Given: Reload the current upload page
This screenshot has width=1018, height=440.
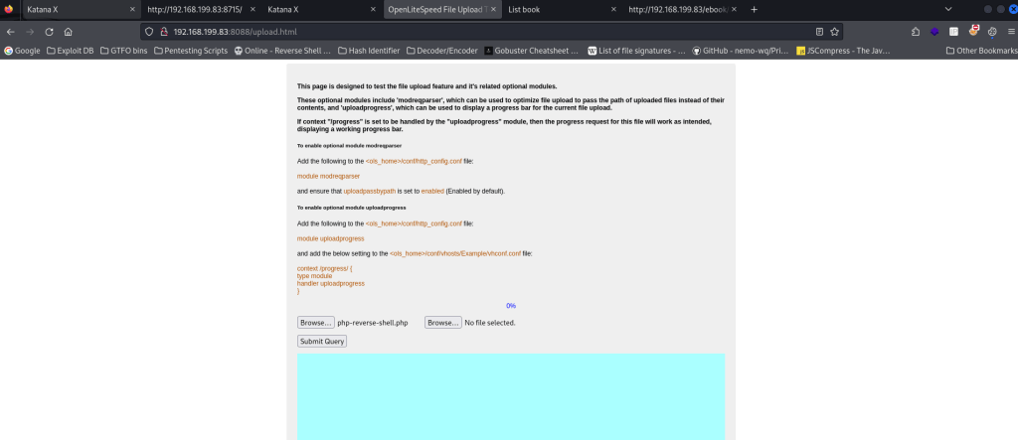Looking at the screenshot, I should 48,31.
